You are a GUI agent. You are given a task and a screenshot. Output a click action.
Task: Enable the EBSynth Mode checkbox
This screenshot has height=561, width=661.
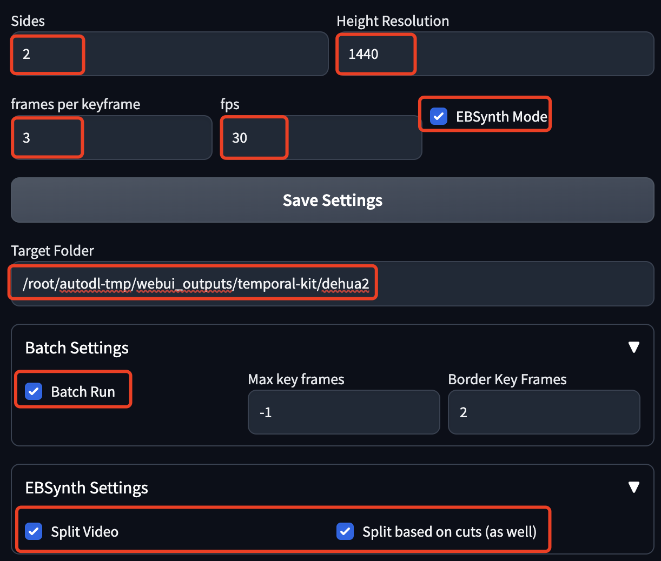tap(438, 116)
